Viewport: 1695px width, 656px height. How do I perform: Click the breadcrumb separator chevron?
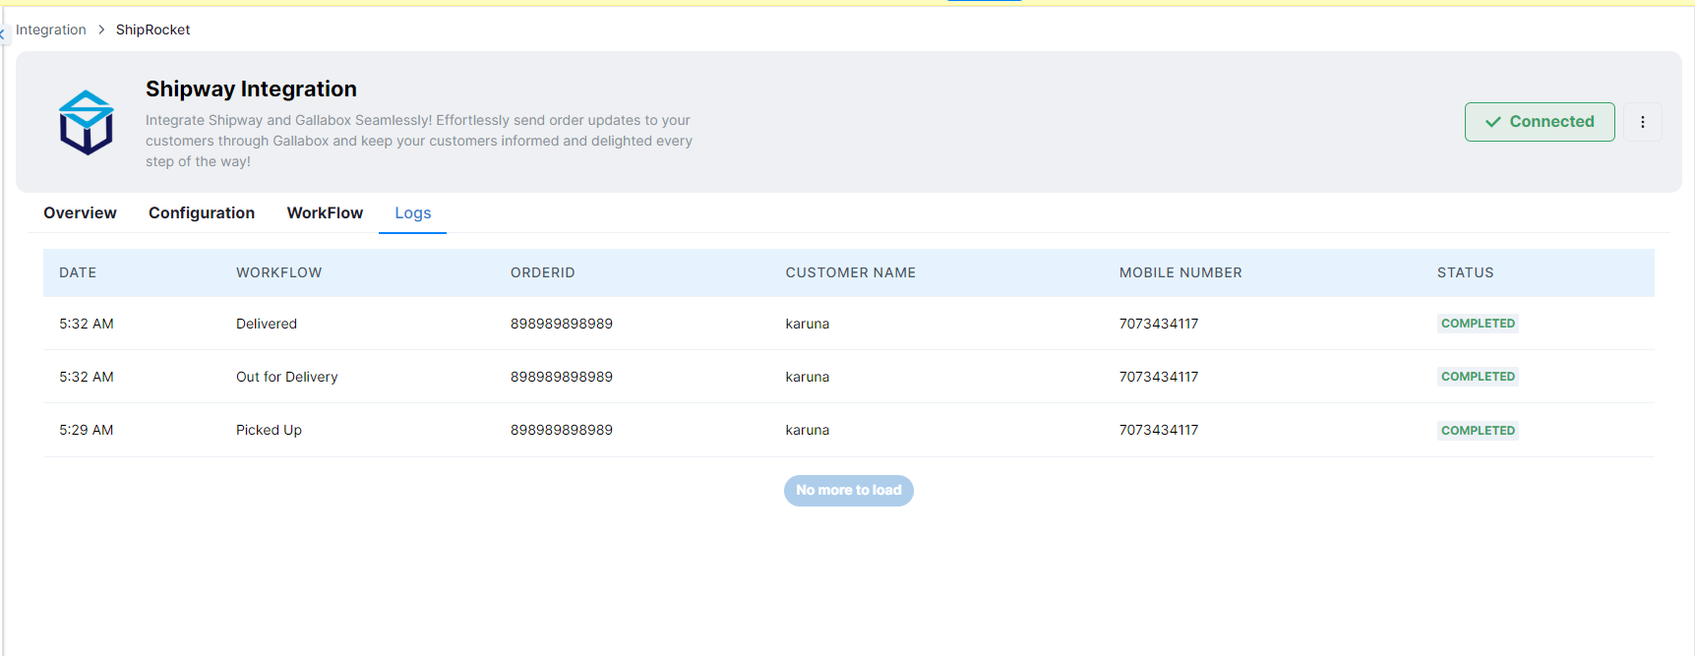[101, 30]
